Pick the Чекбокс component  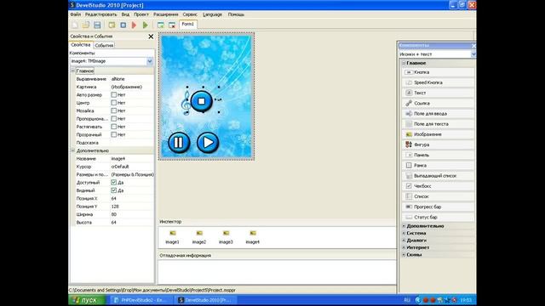tap(438, 186)
